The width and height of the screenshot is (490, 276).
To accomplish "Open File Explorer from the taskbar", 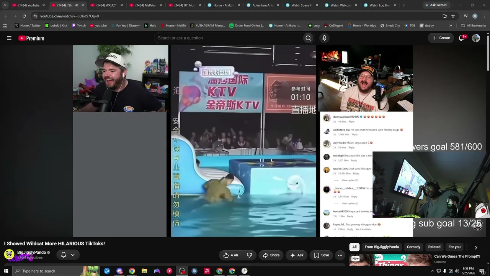I will tap(144, 271).
